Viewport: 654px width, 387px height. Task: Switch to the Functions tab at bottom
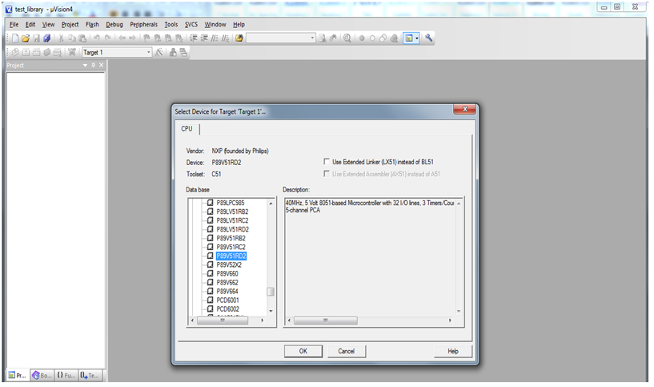point(66,375)
